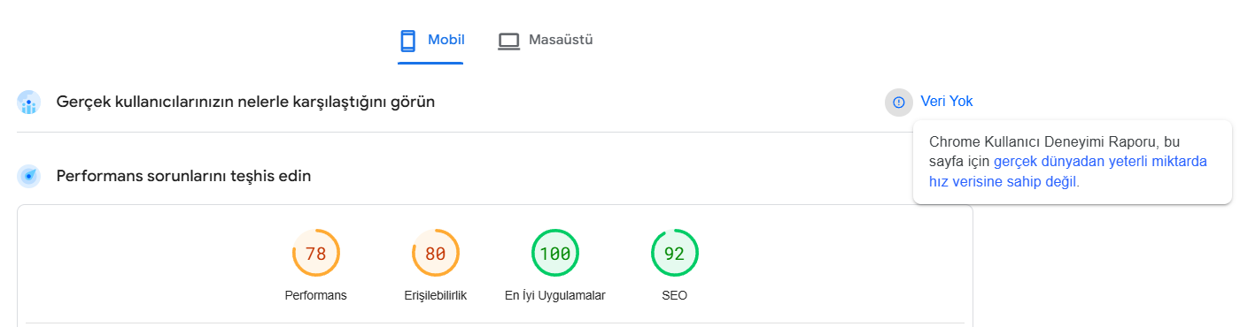The height and width of the screenshot is (327, 1240).
Task: Click the mobile phone icon
Action: point(407,41)
